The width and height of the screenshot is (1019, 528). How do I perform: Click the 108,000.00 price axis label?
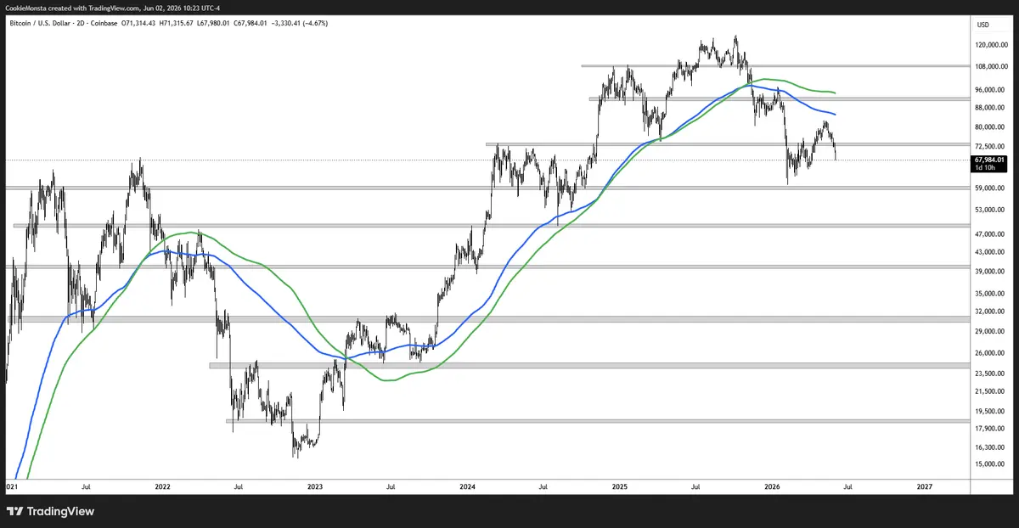(991, 66)
